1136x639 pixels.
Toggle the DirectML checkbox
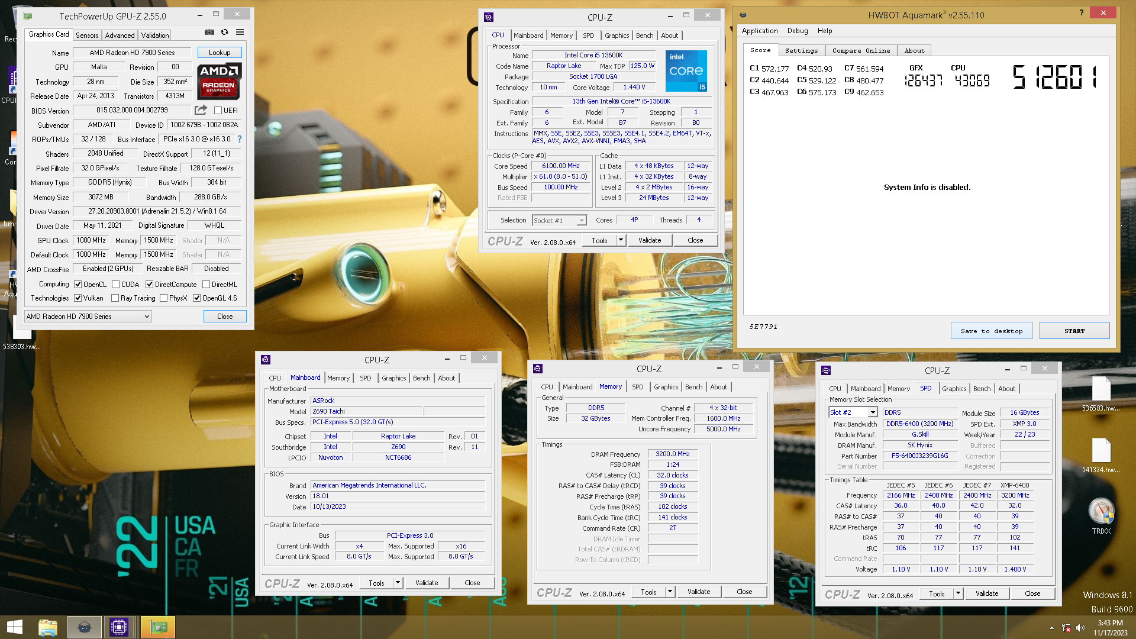tap(206, 285)
